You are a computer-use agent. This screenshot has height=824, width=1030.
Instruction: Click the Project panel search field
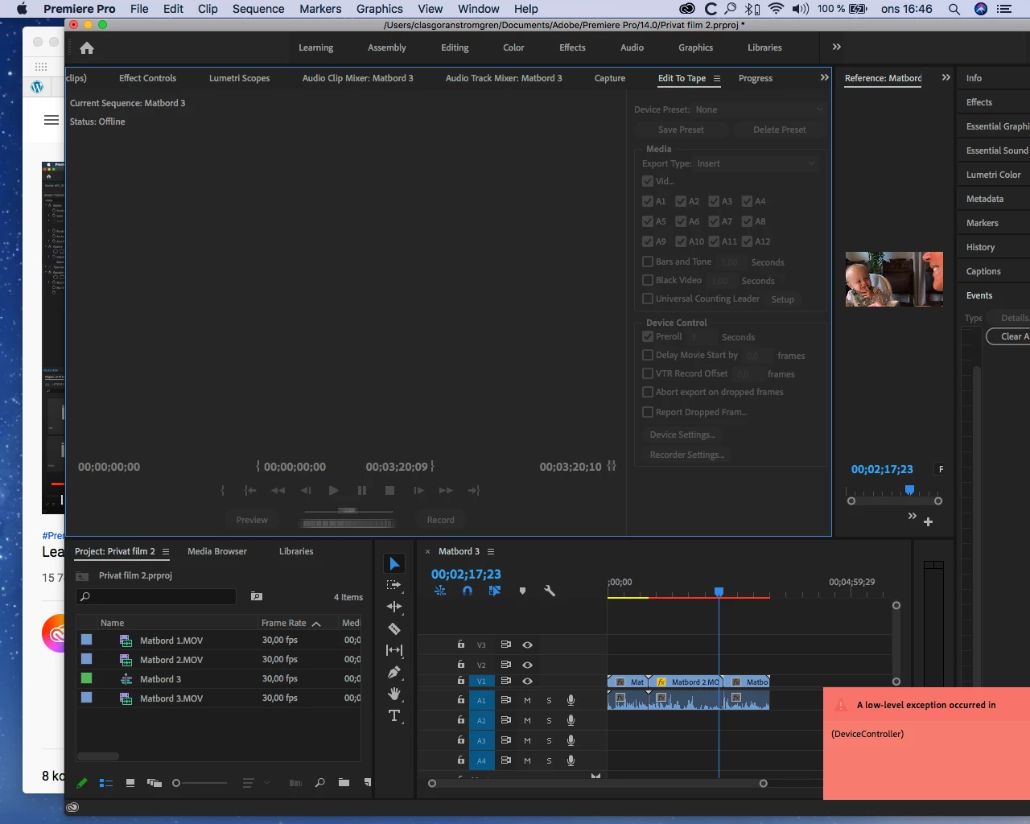[156, 596]
